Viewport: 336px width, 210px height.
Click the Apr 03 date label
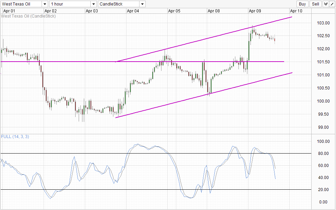pyautogui.click(x=92, y=11)
